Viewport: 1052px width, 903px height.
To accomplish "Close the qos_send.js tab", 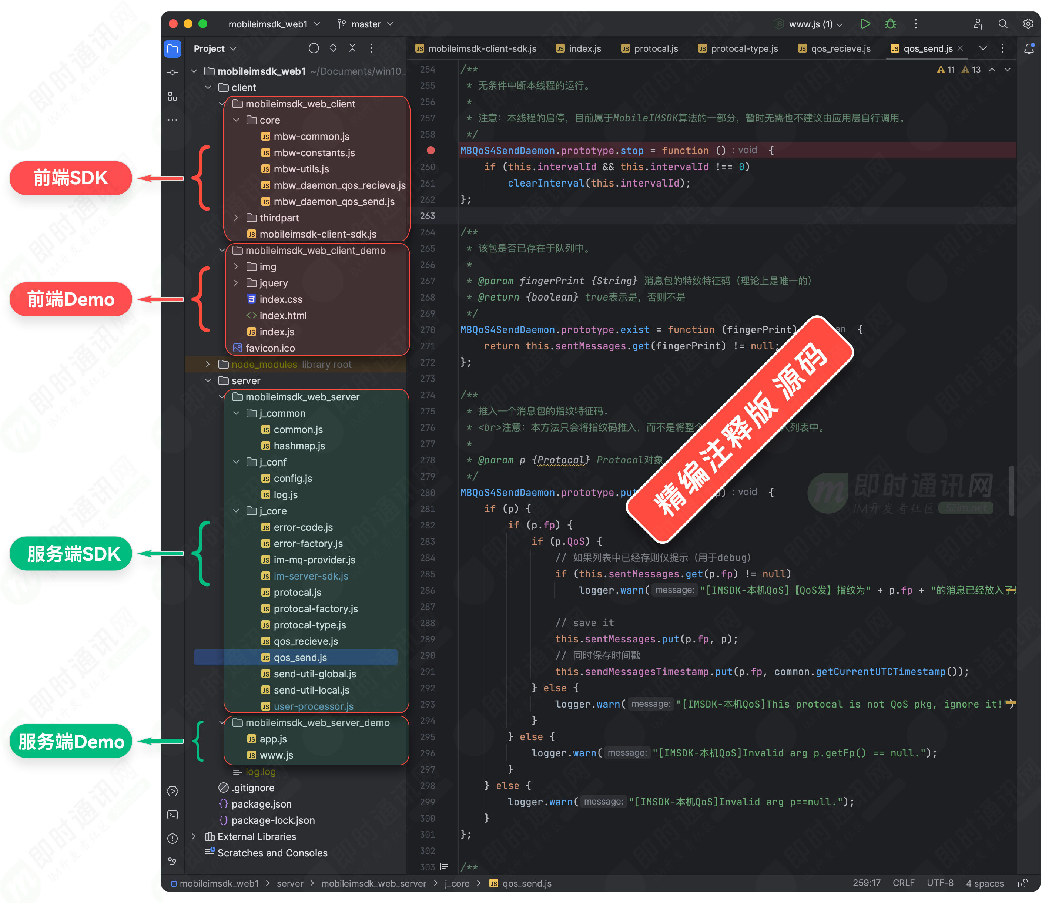I will coord(960,48).
